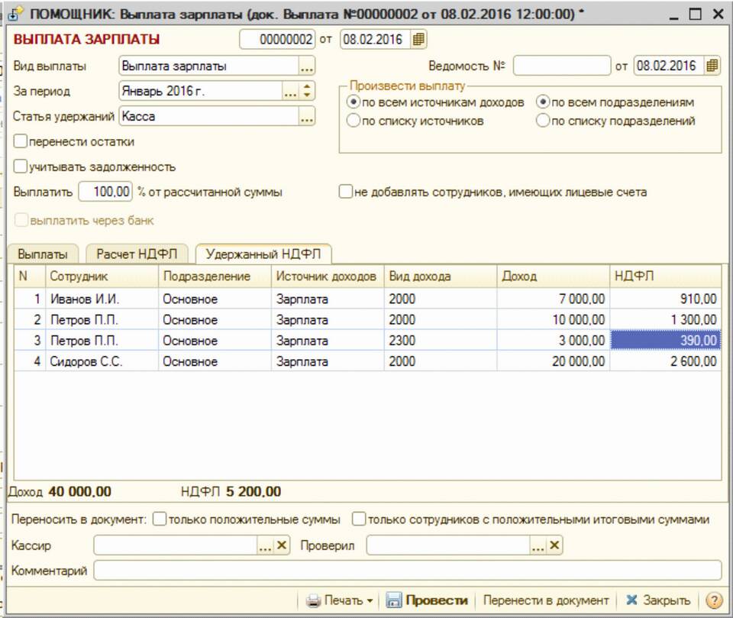Viewport: 733px width, 618px height.
Task: Click the Провести diskette icon
Action: 394,600
